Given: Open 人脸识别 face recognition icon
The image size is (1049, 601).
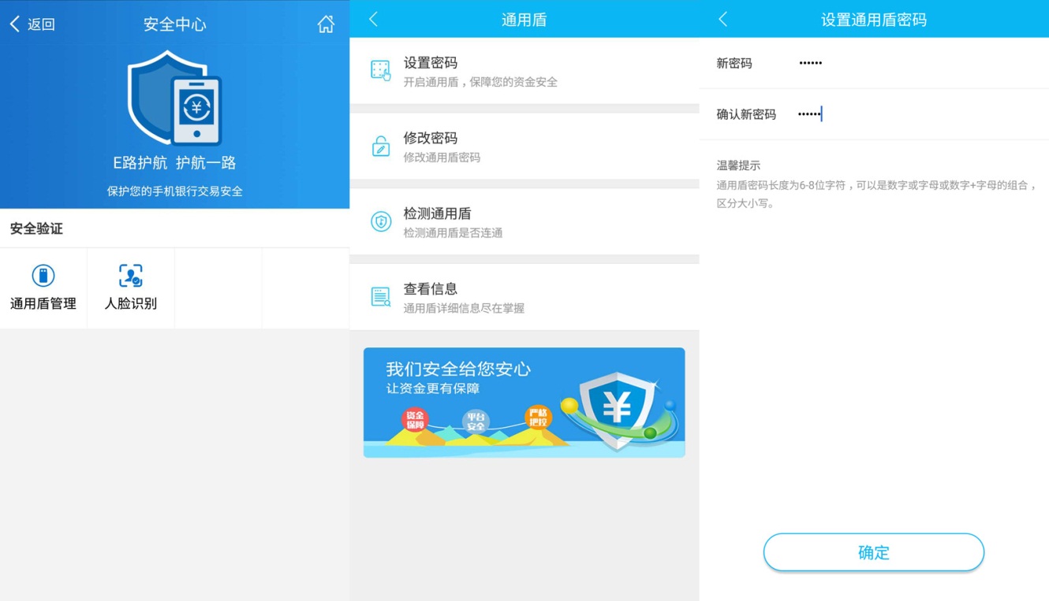Looking at the screenshot, I should pyautogui.click(x=131, y=276).
